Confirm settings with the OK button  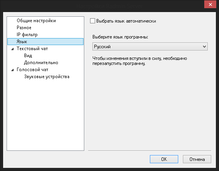pos(164,159)
